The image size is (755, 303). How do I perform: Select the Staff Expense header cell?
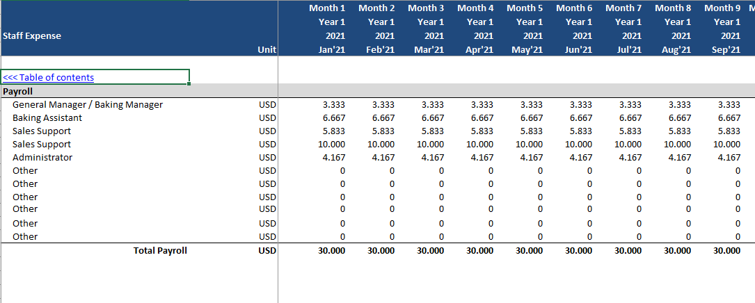click(x=32, y=36)
